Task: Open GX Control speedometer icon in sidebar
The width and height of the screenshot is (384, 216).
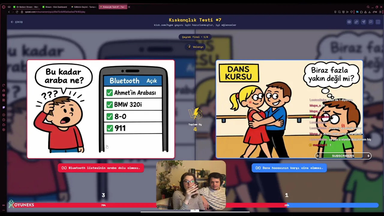Action: (4, 85)
